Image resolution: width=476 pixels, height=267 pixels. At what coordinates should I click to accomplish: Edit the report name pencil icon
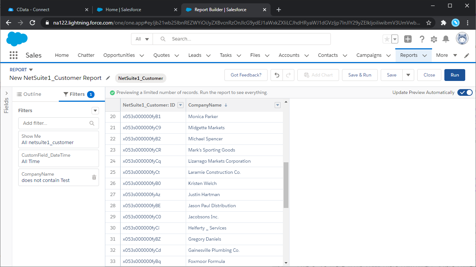tap(108, 78)
